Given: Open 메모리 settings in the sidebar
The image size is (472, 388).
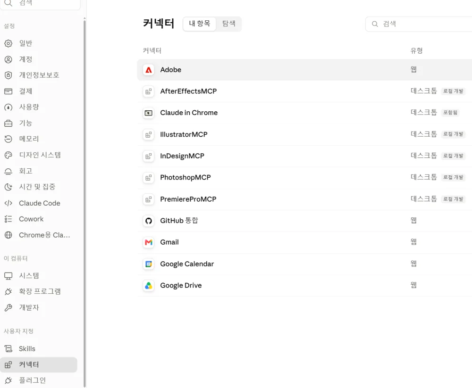Looking at the screenshot, I should [39, 139].
